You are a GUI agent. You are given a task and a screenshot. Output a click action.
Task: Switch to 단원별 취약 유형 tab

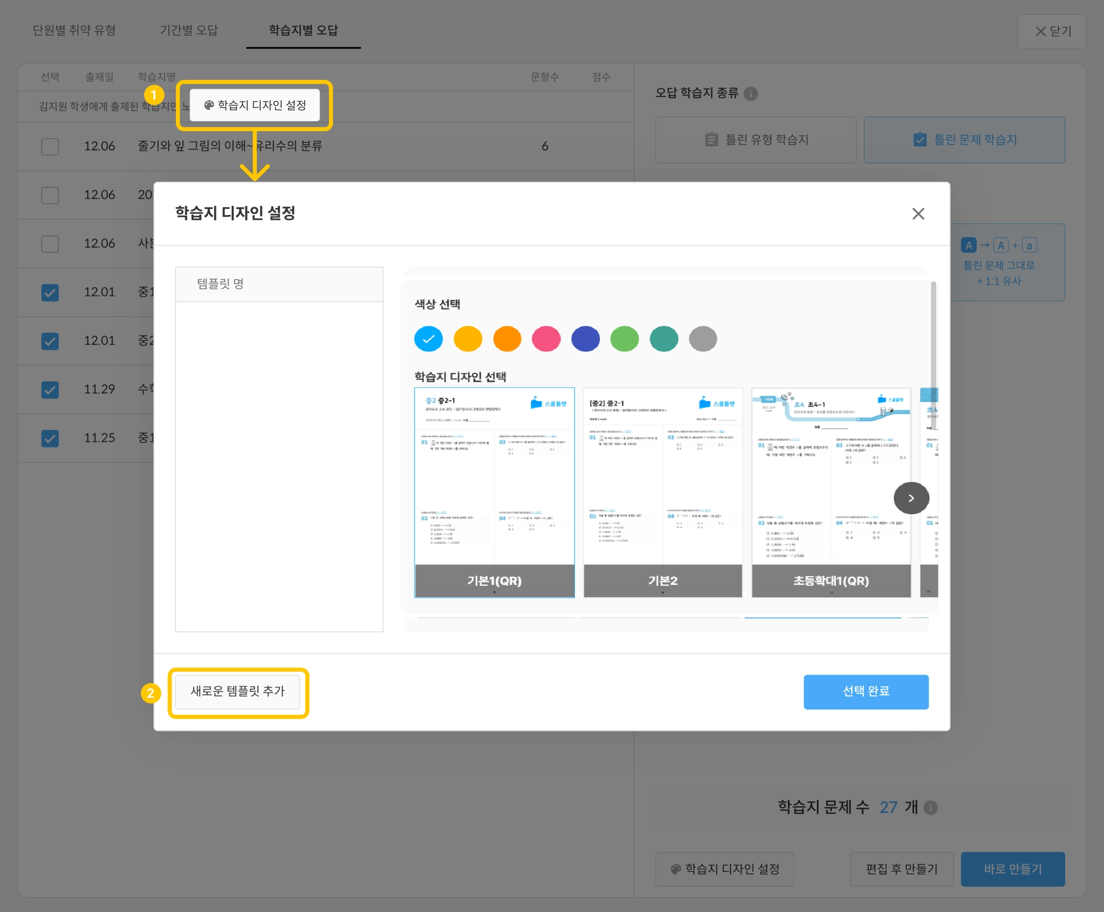(x=74, y=30)
